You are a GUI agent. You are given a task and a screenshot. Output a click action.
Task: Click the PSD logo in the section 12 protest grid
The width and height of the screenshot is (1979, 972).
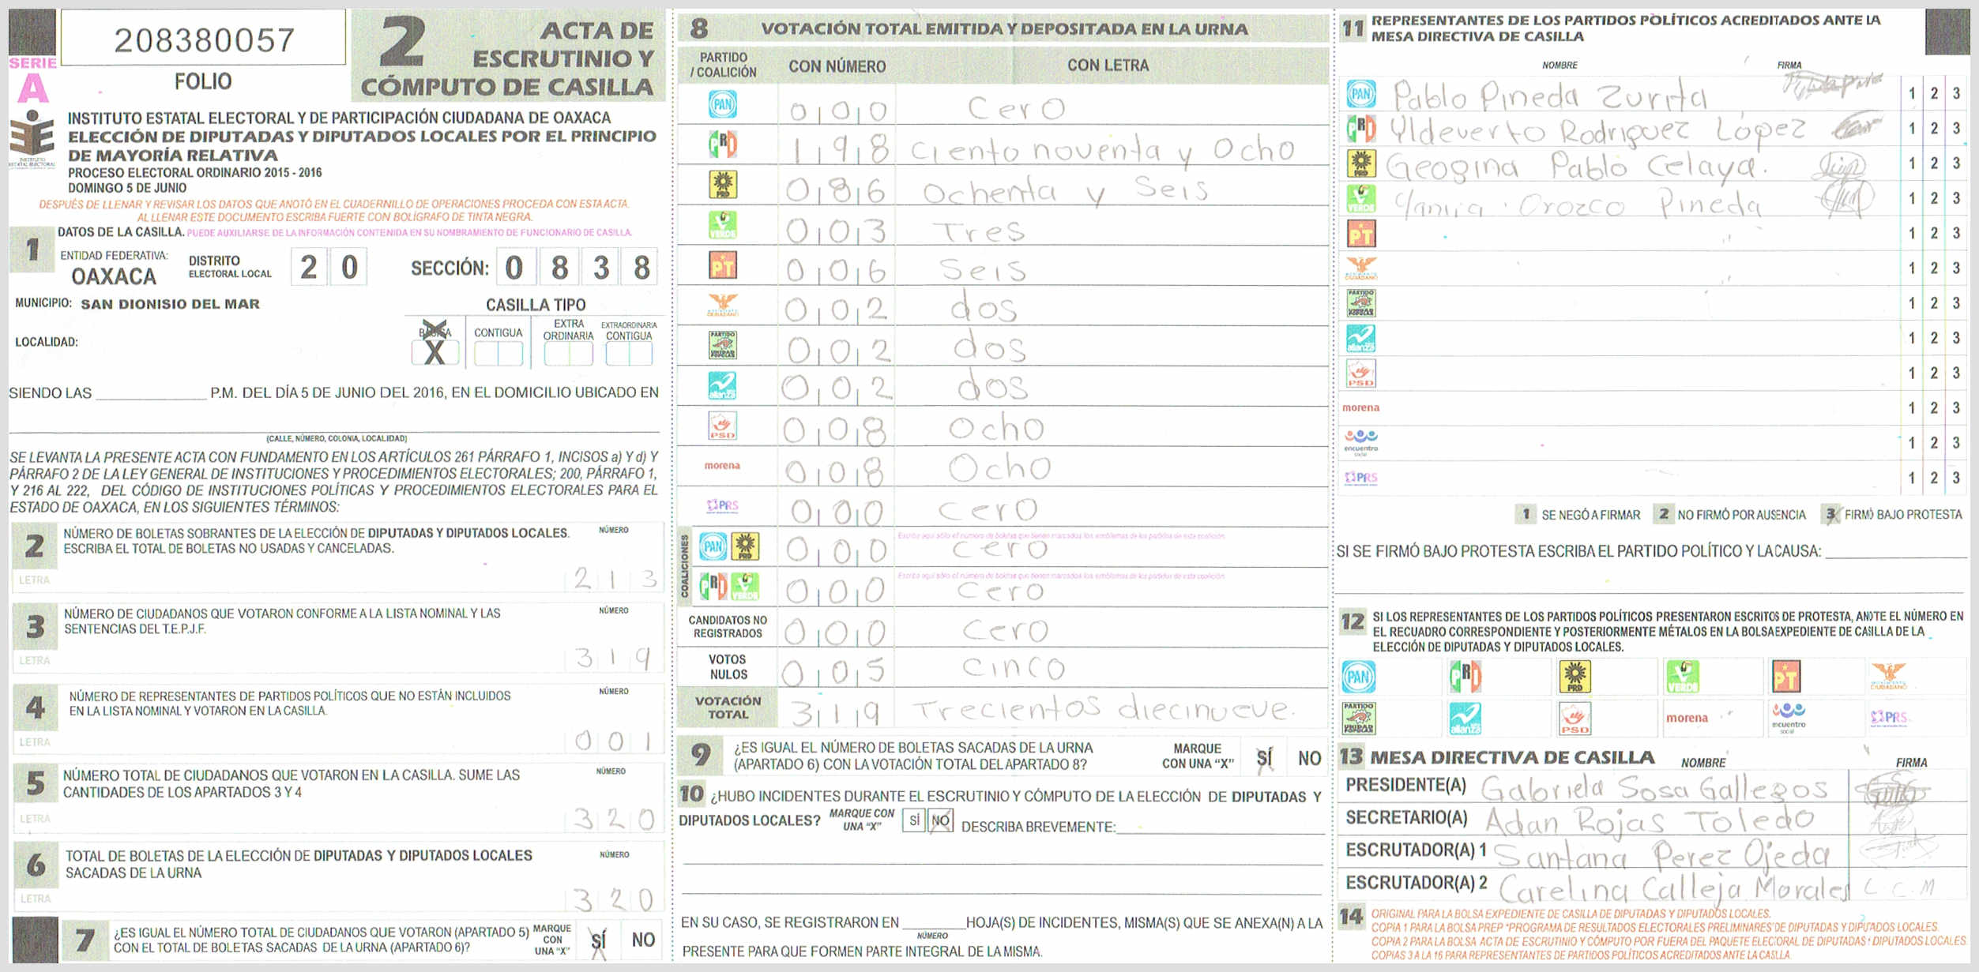[x=1575, y=718]
